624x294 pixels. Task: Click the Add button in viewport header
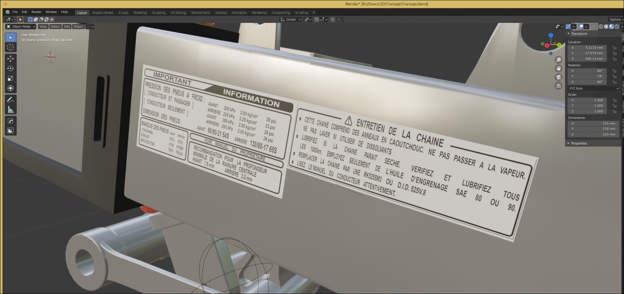click(67, 26)
